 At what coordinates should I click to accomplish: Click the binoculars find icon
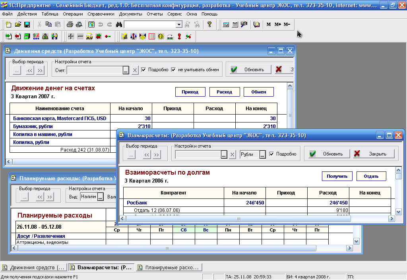tap(119, 24)
